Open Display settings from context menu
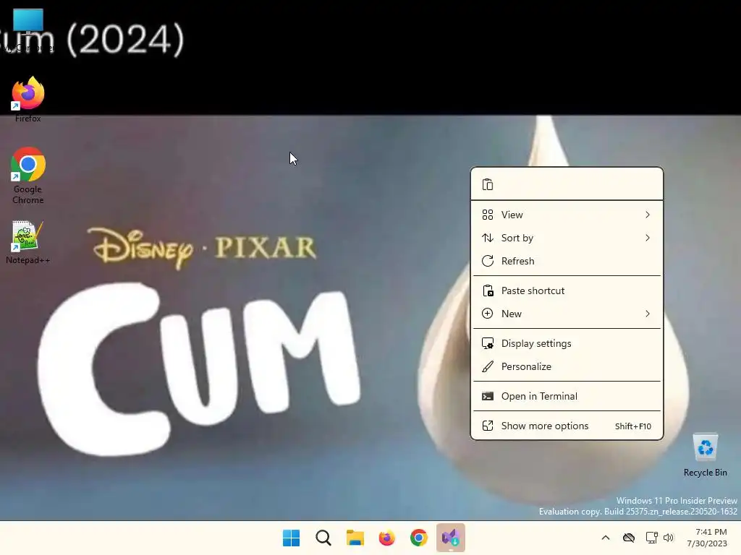Image resolution: width=741 pixels, height=555 pixels. pyautogui.click(x=567, y=343)
